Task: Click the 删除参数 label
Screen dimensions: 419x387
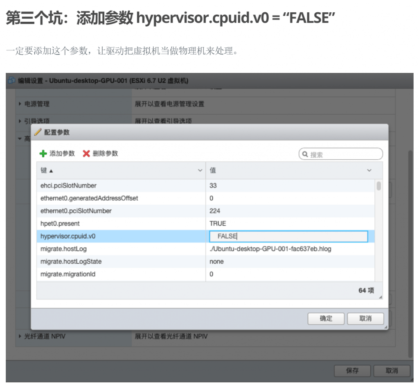Action: (105, 154)
